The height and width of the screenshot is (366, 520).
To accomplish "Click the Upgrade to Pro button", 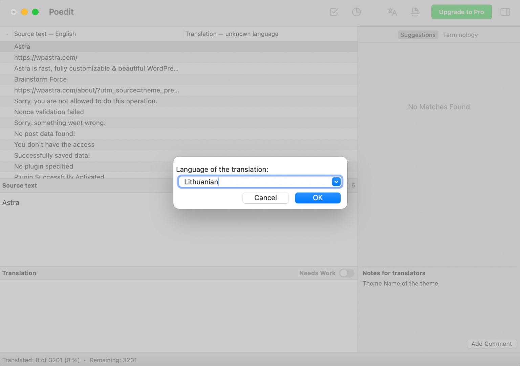I will point(461,12).
